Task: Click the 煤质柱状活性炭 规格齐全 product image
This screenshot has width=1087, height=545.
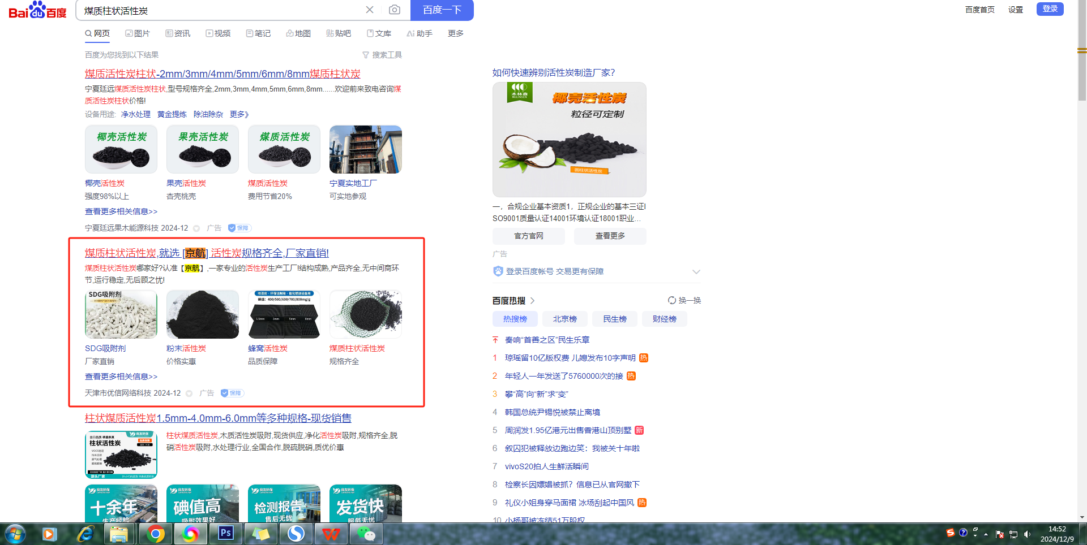Action: coord(366,314)
